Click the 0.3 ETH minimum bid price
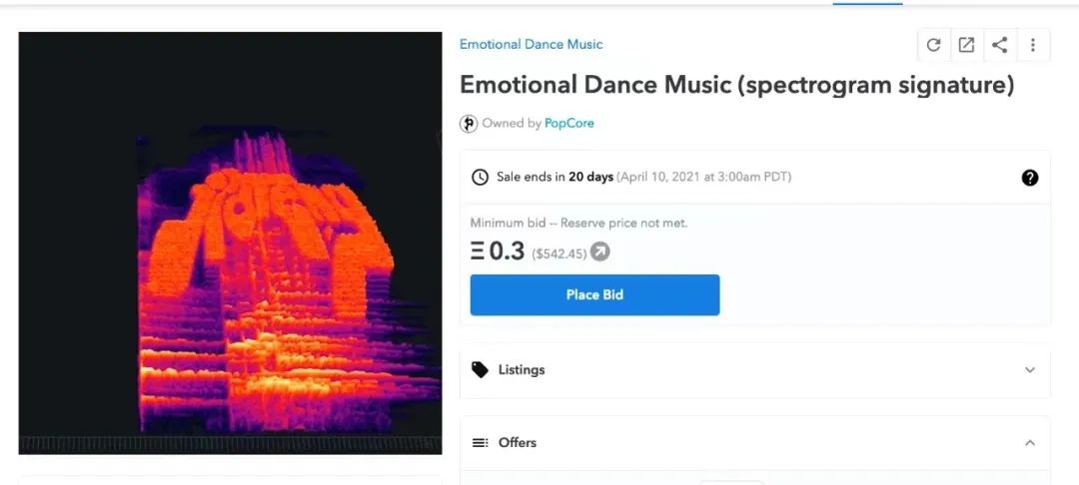This screenshot has height=485, width=1079. click(x=498, y=252)
